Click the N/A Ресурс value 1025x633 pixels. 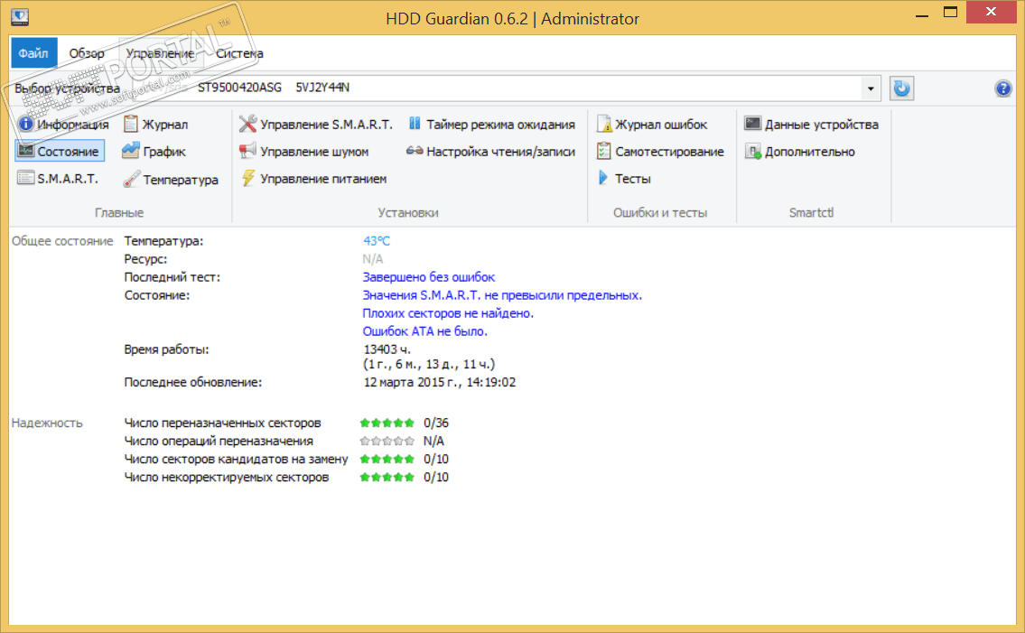(x=373, y=259)
